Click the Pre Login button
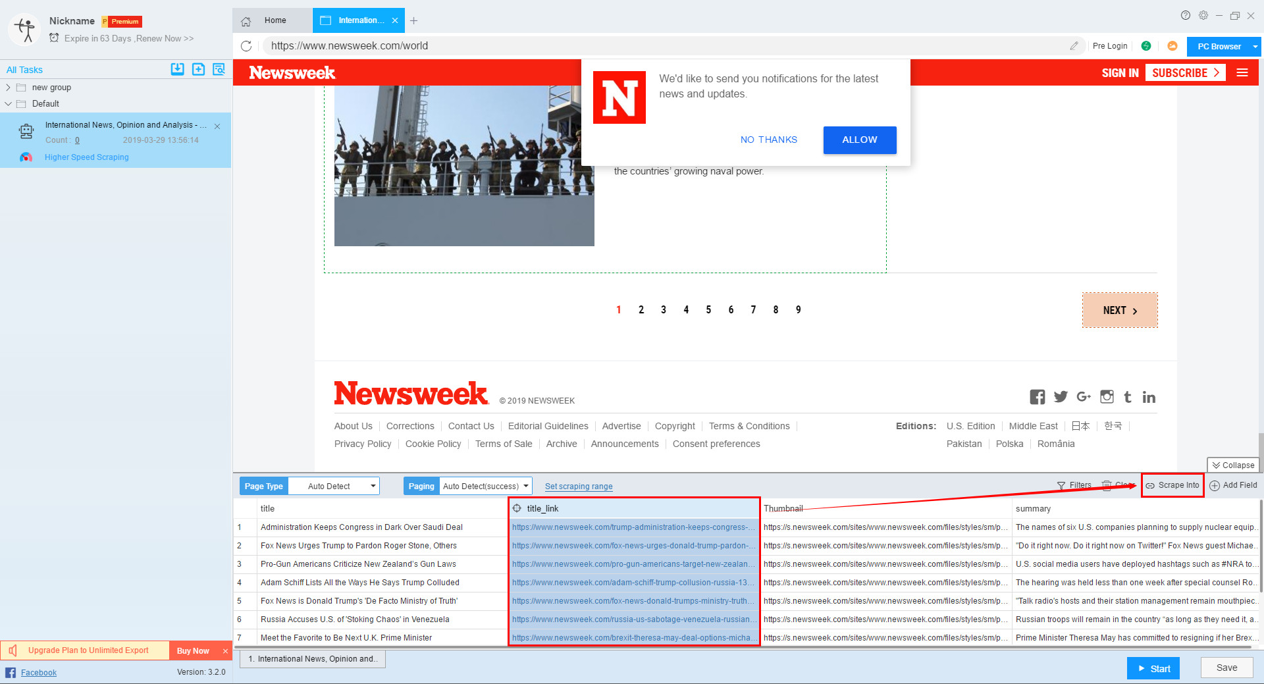Viewport: 1264px width, 684px height. (1110, 46)
